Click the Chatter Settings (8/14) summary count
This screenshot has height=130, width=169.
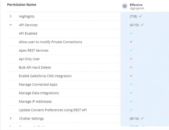point(135,118)
